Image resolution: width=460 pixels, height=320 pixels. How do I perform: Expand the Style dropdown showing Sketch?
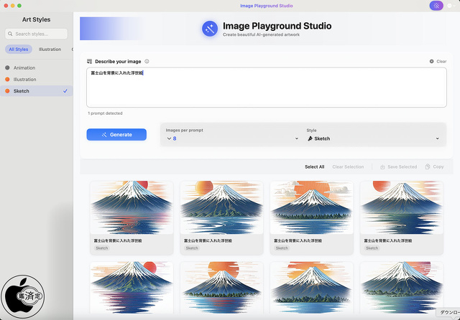tap(374, 138)
